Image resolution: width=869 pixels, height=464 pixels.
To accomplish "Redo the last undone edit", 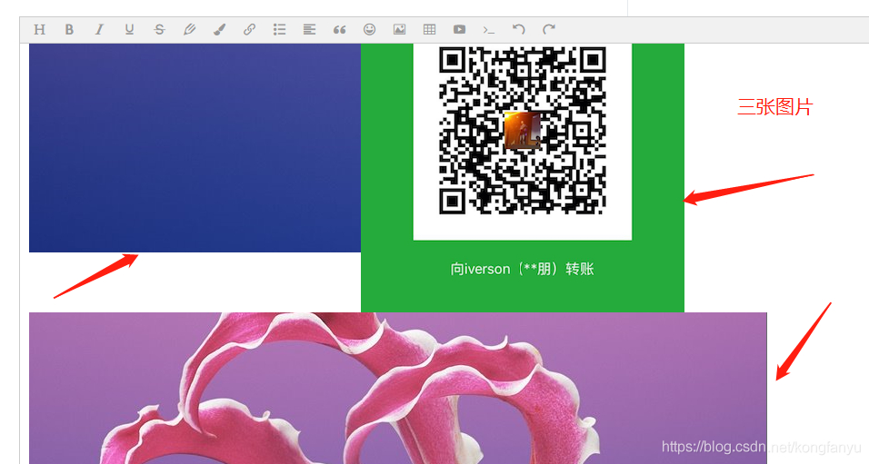I will pyautogui.click(x=549, y=29).
